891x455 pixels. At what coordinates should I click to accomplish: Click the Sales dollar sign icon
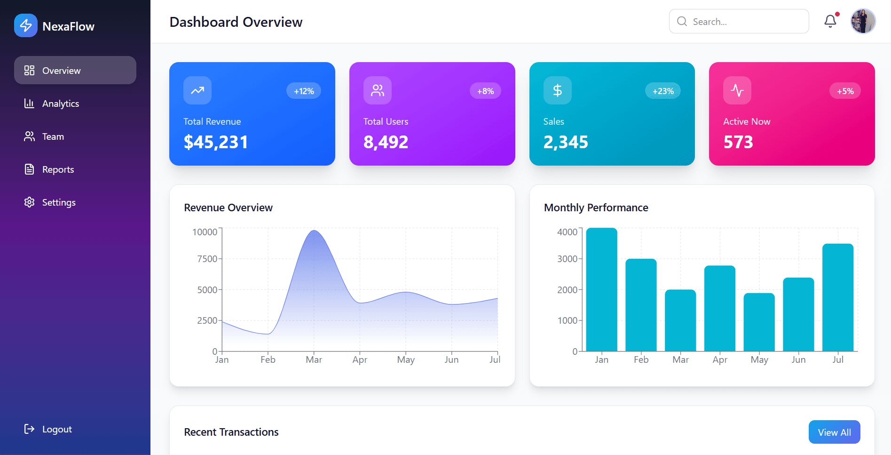tap(558, 90)
